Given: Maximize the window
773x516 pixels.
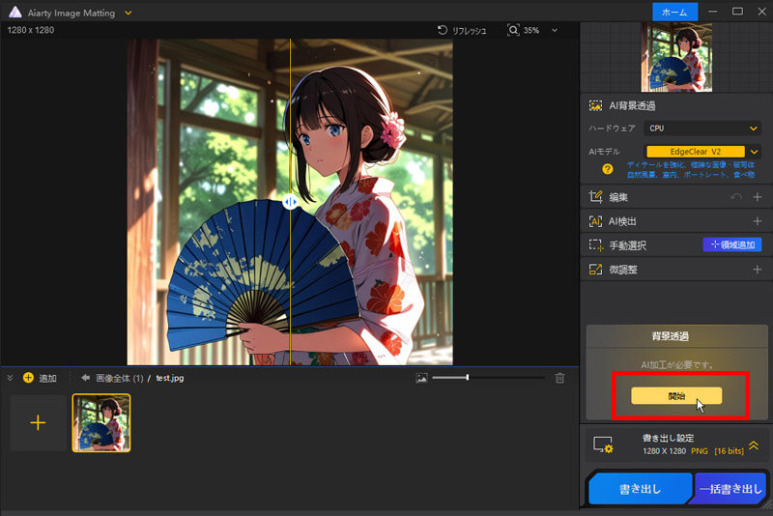Looking at the screenshot, I should pos(737,12).
